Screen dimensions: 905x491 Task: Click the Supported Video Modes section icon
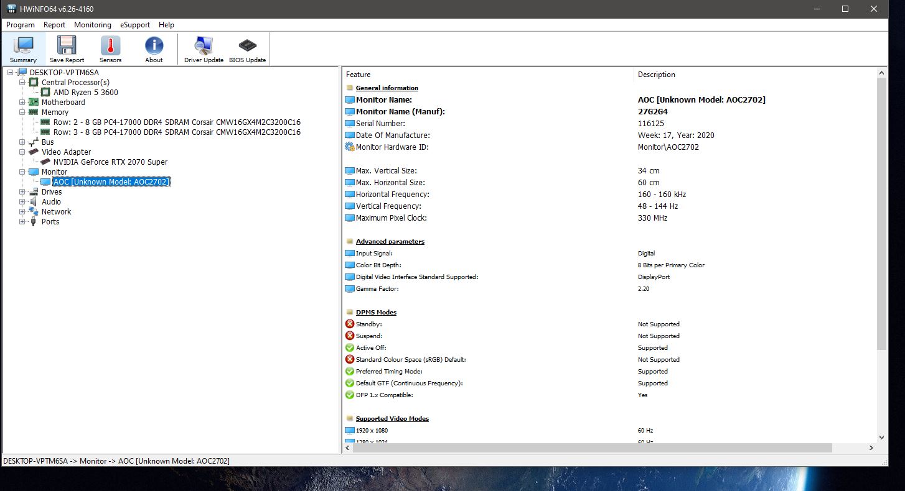click(350, 418)
